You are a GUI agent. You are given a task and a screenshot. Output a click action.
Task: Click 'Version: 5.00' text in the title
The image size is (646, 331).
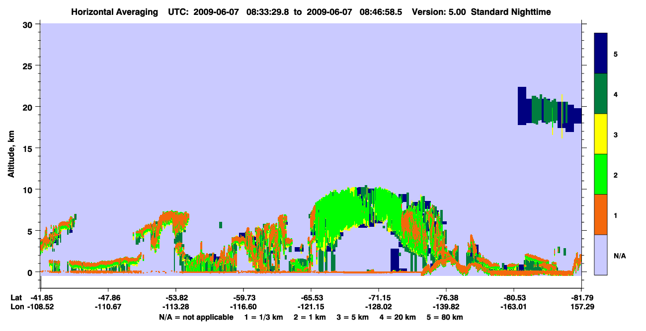[439, 12]
